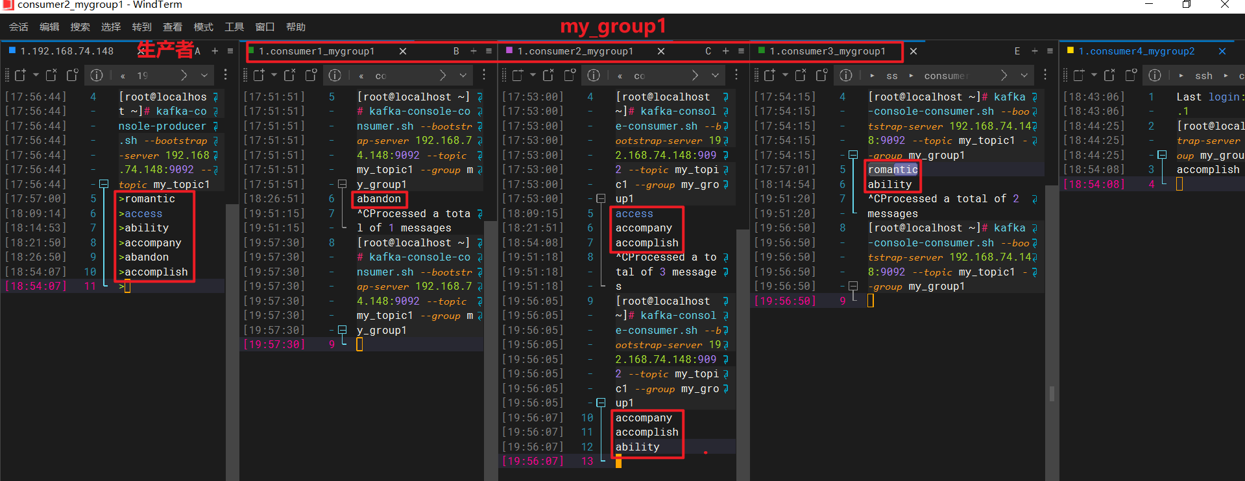
Task: Open the 转到 menu
Action: [x=141, y=27]
